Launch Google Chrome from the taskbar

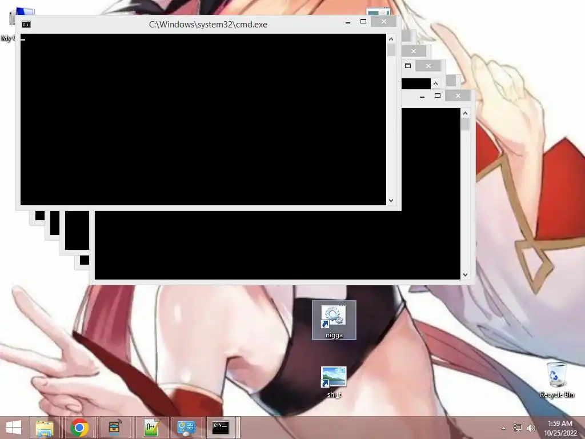pyautogui.click(x=79, y=428)
